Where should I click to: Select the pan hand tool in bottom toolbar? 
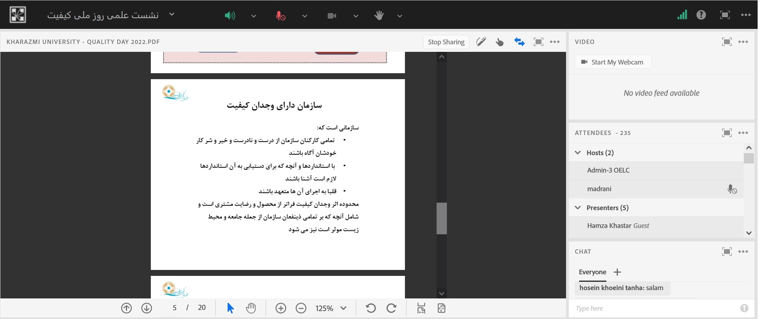coord(251,308)
